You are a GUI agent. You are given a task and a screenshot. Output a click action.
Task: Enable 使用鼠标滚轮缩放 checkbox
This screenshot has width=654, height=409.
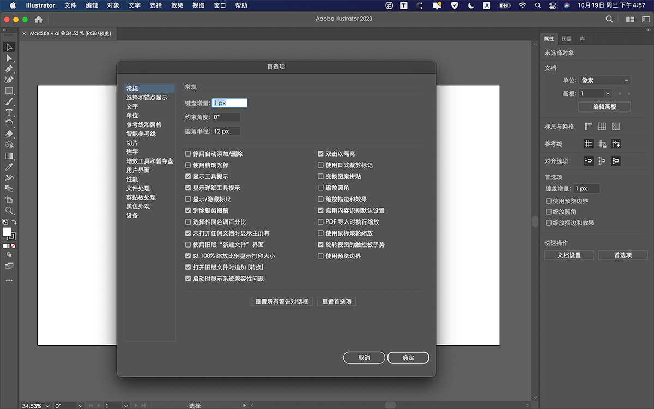tap(321, 233)
